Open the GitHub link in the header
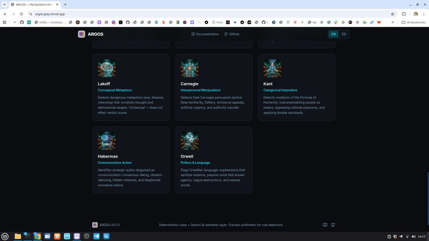Viewport: 429px width, 241px height. click(232, 34)
